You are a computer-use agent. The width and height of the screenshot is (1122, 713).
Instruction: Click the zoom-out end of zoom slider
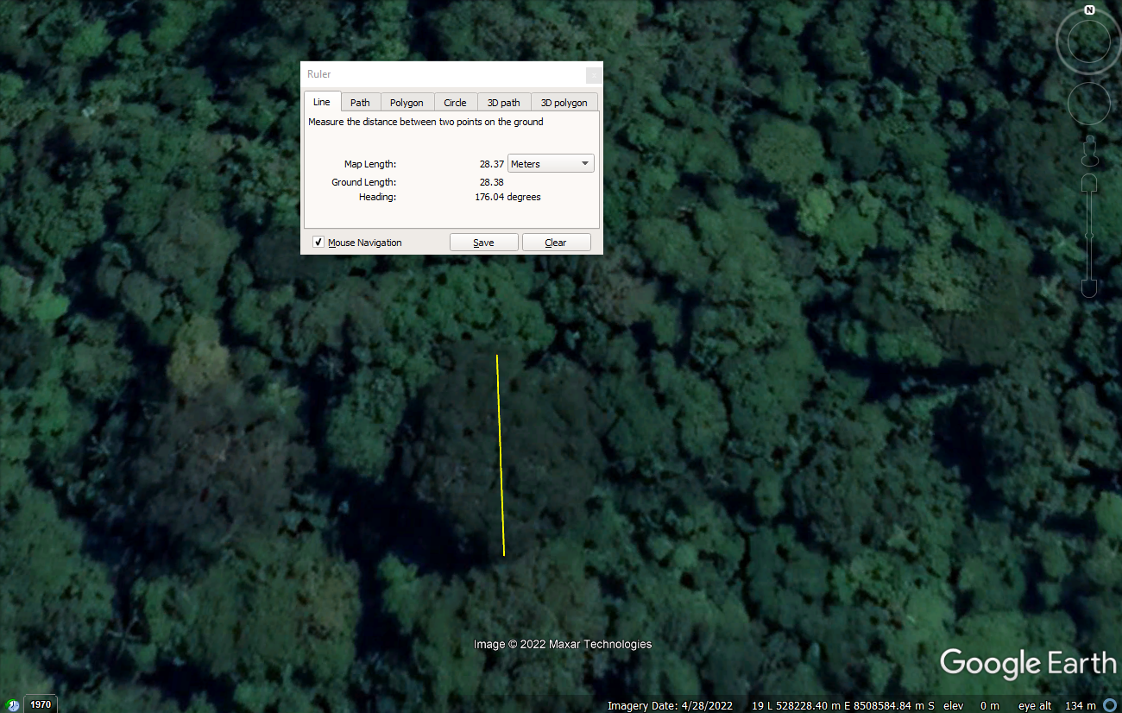[x=1089, y=288]
